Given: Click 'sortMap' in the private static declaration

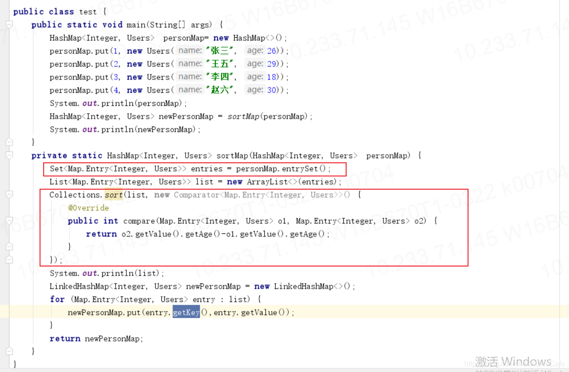Looking at the screenshot, I should click(232, 156).
